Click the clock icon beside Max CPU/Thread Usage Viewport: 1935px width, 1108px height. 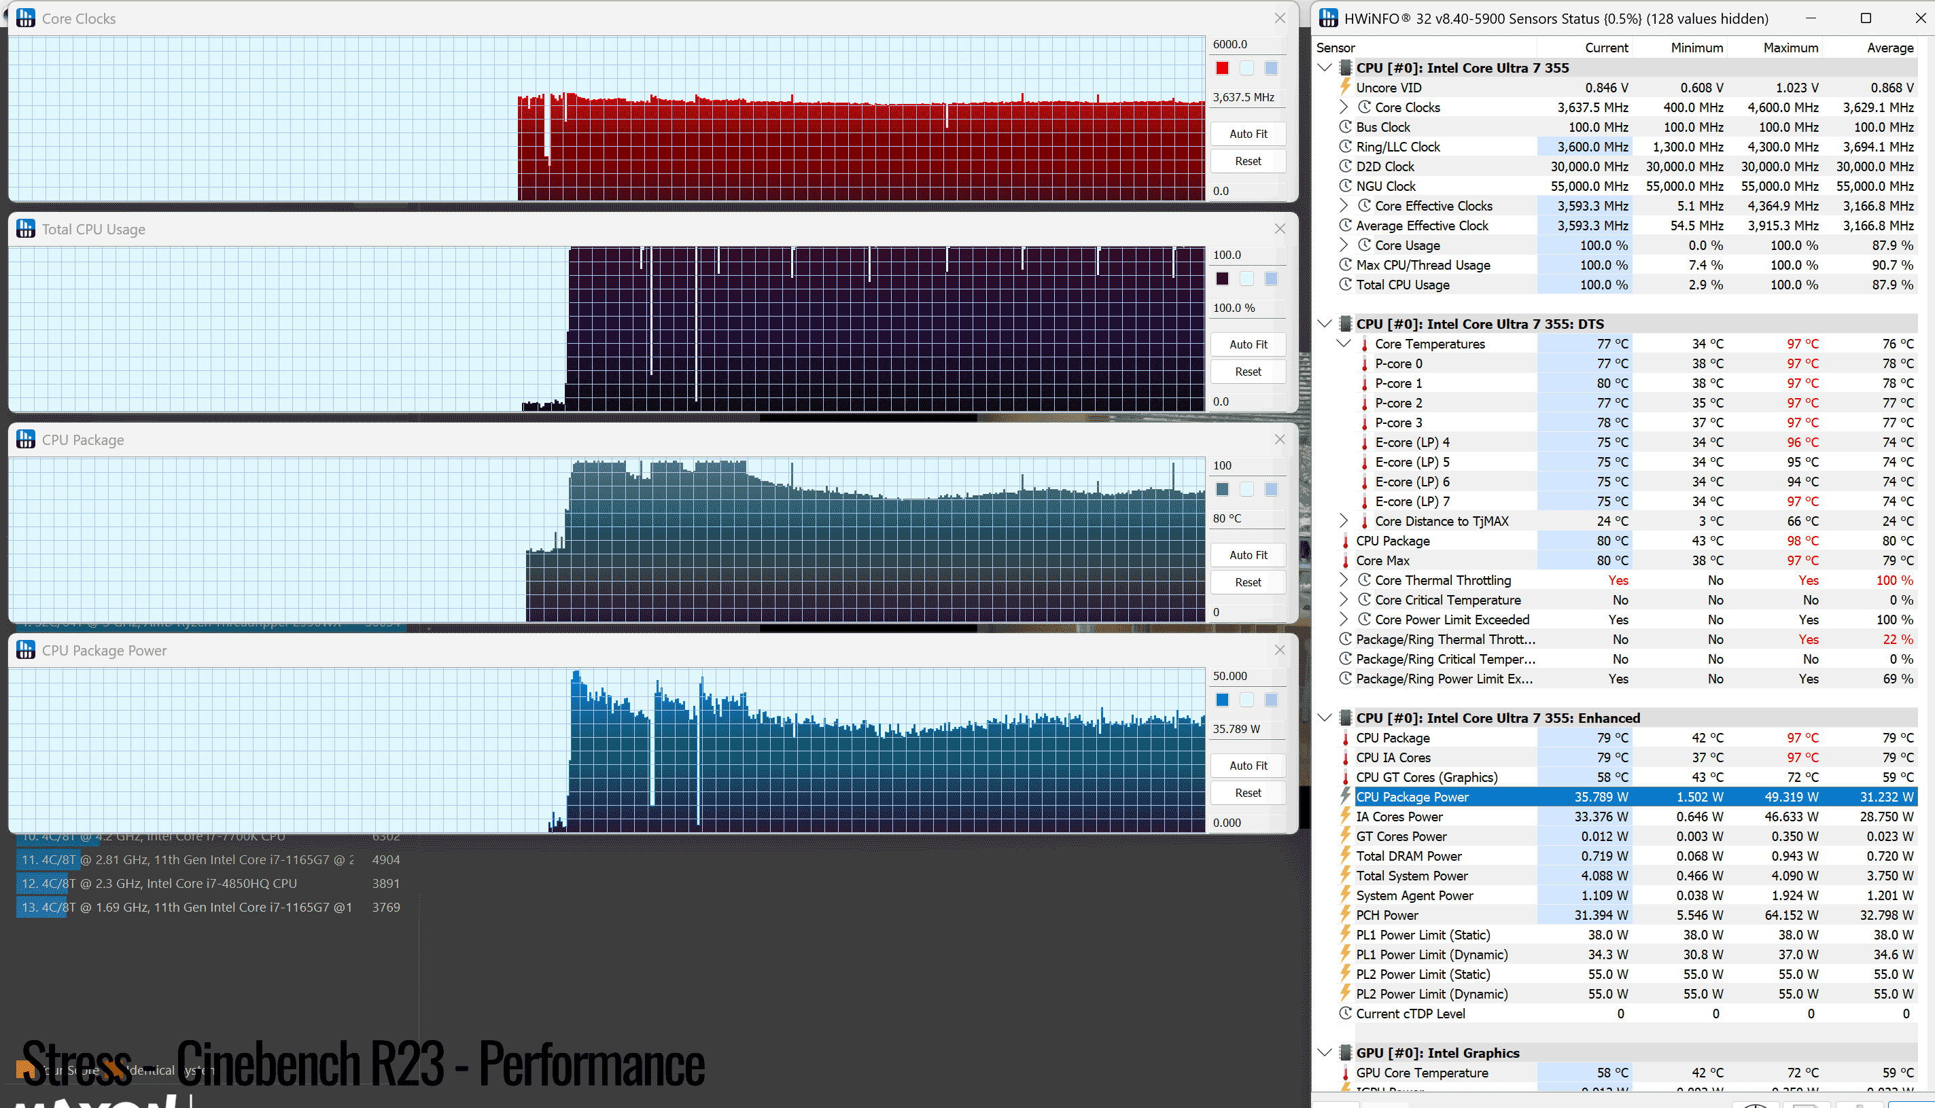[1345, 265]
